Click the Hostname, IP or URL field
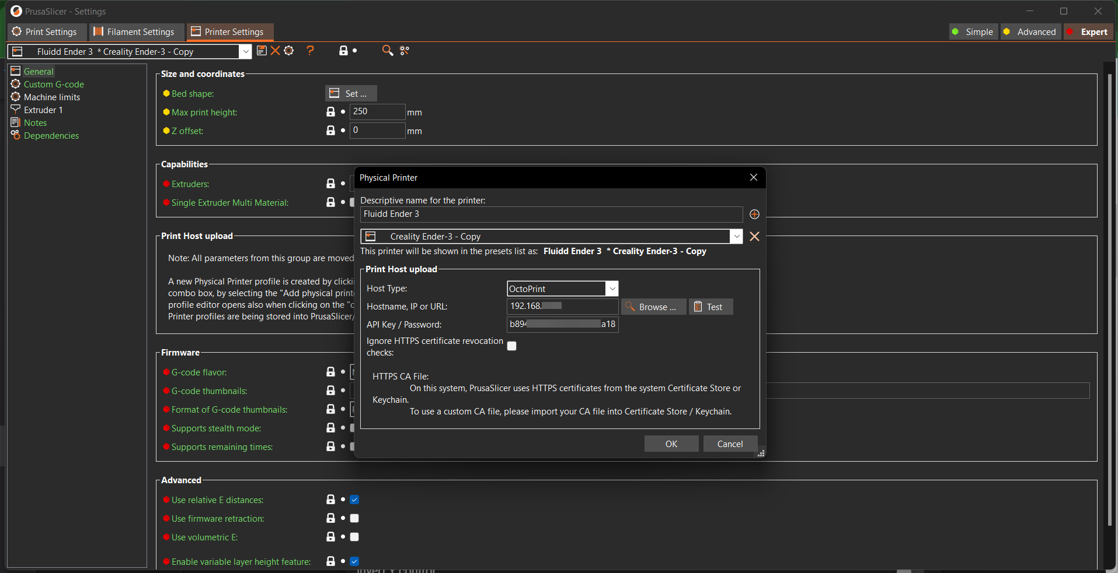The height and width of the screenshot is (573, 1118). point(562,306)
